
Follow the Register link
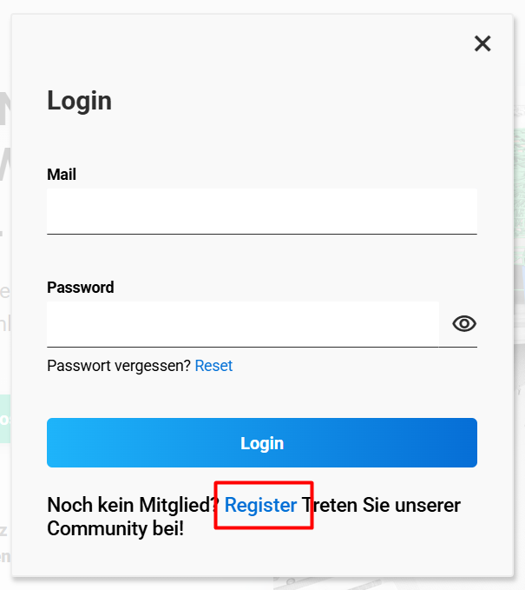point(260,505)
